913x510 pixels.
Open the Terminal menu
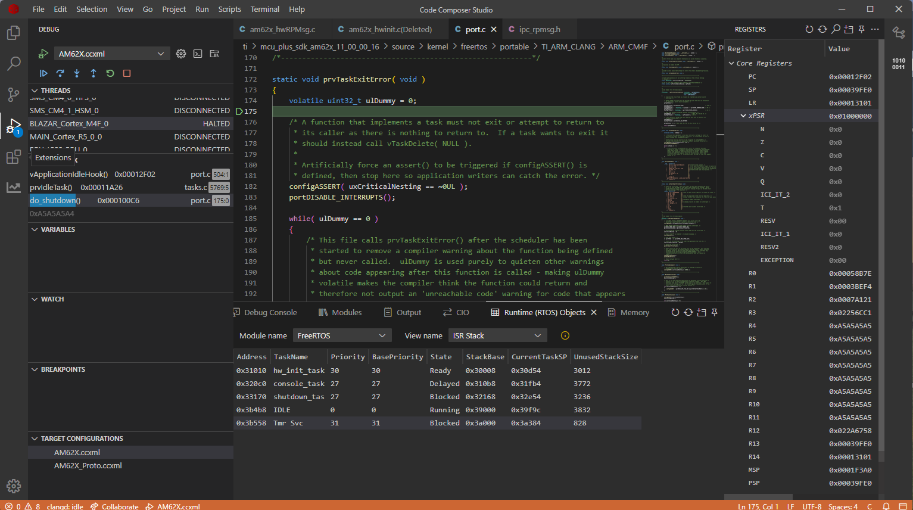pos(265,9)
